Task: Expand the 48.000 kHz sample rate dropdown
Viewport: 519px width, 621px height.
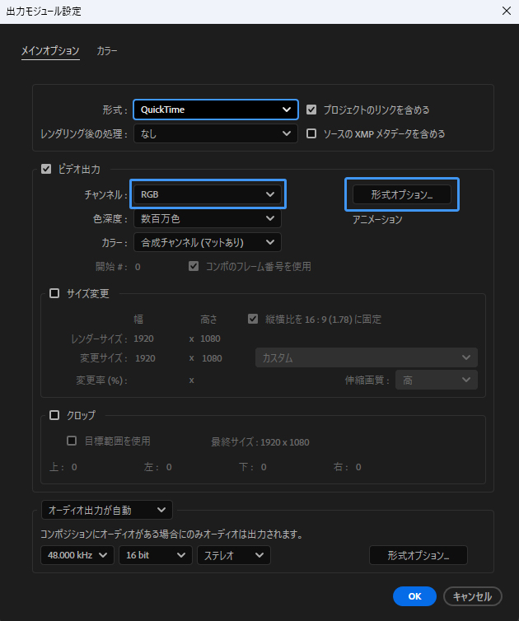Action: [x=78, y=556]
